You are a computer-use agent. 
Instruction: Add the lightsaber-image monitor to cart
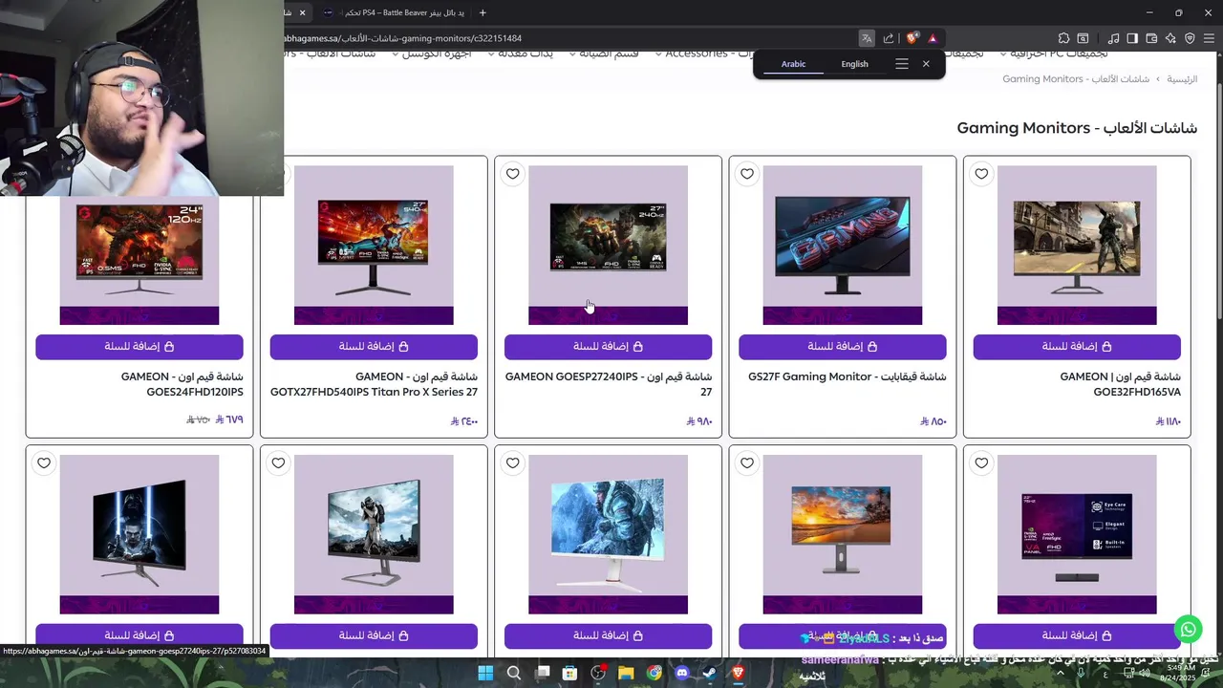[x=139, y=635]
